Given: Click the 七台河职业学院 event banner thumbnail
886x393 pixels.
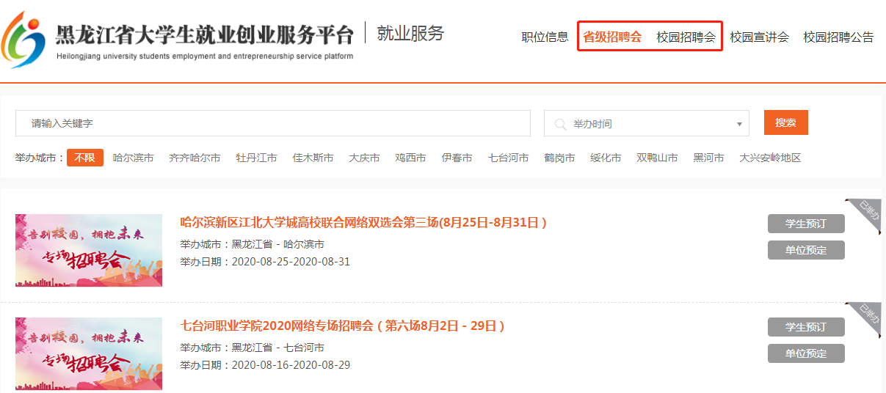Looking at the screenshot, I should click(x=89, y=353).
